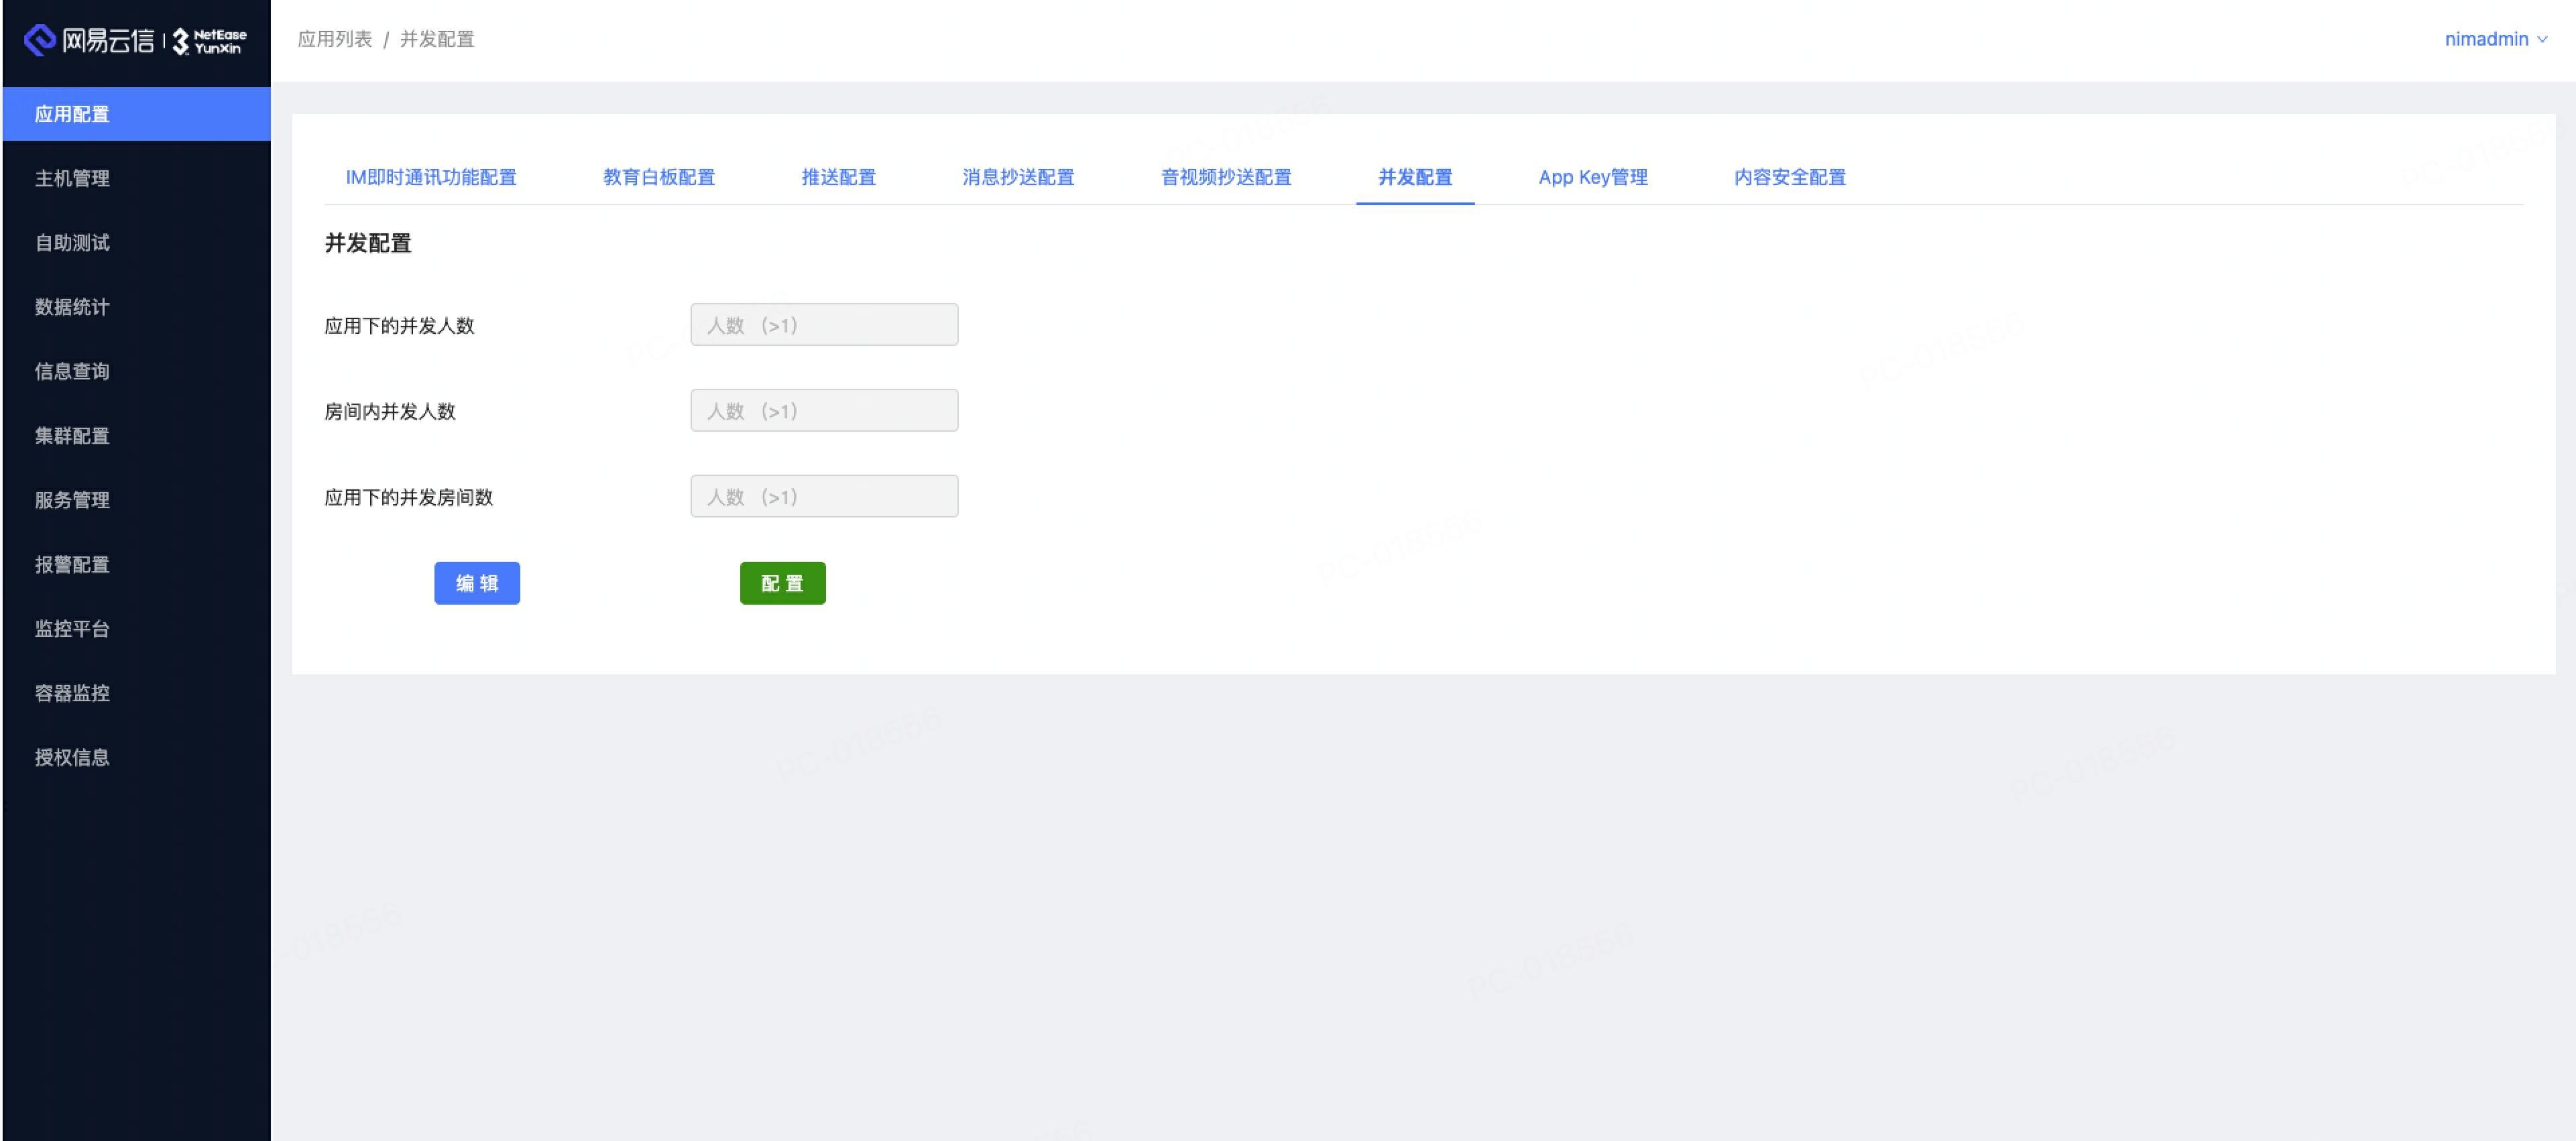Navigate to 报警配置
The height and width of the screenshot is (1141, 2576).
coord(71,564)
